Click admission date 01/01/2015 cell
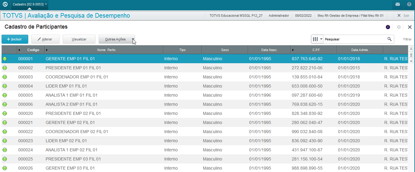 coord(349,68)
